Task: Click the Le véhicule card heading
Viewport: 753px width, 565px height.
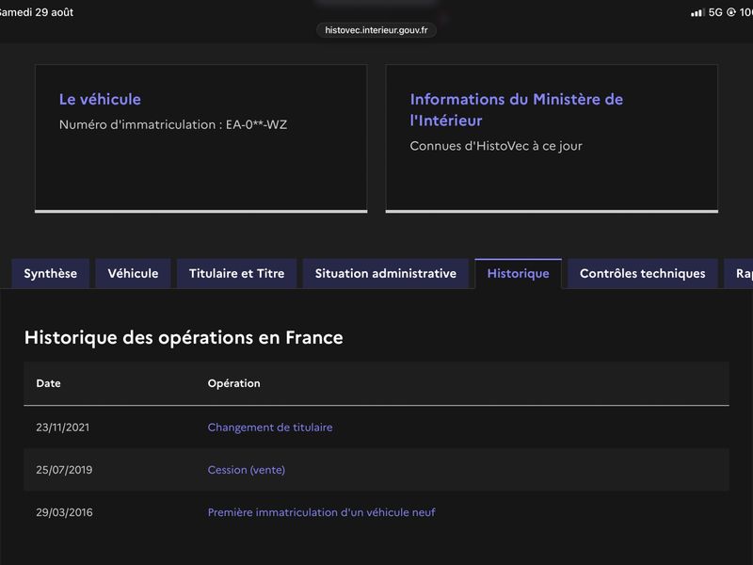Action: 100,100
